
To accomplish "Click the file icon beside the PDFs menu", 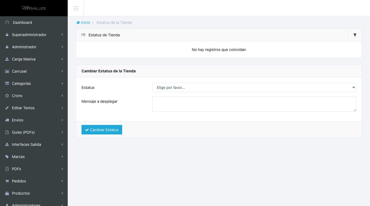I will (x=7, y=169).
